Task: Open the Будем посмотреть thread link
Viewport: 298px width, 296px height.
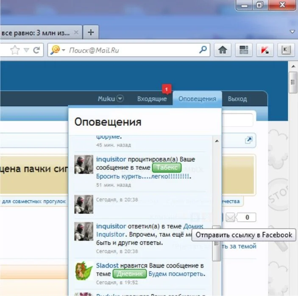Action: coord(176,274)
